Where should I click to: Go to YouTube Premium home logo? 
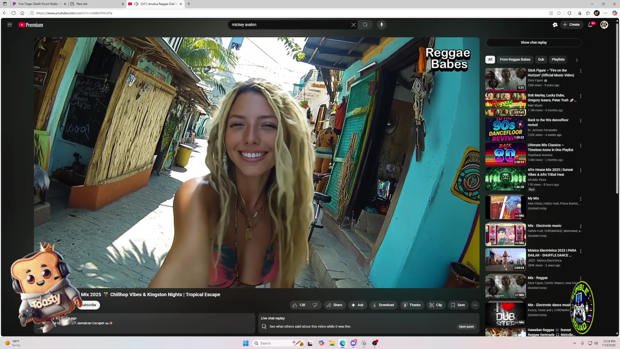tap(31, 25)
